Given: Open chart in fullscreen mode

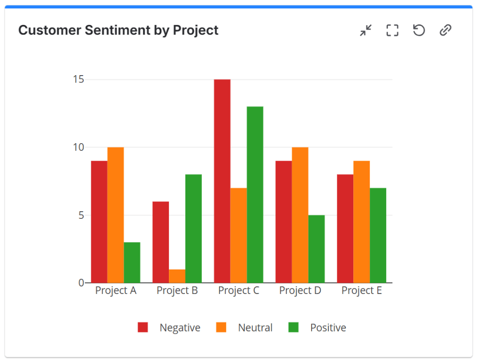Looking at the screenshot, I should coord(392,31).
